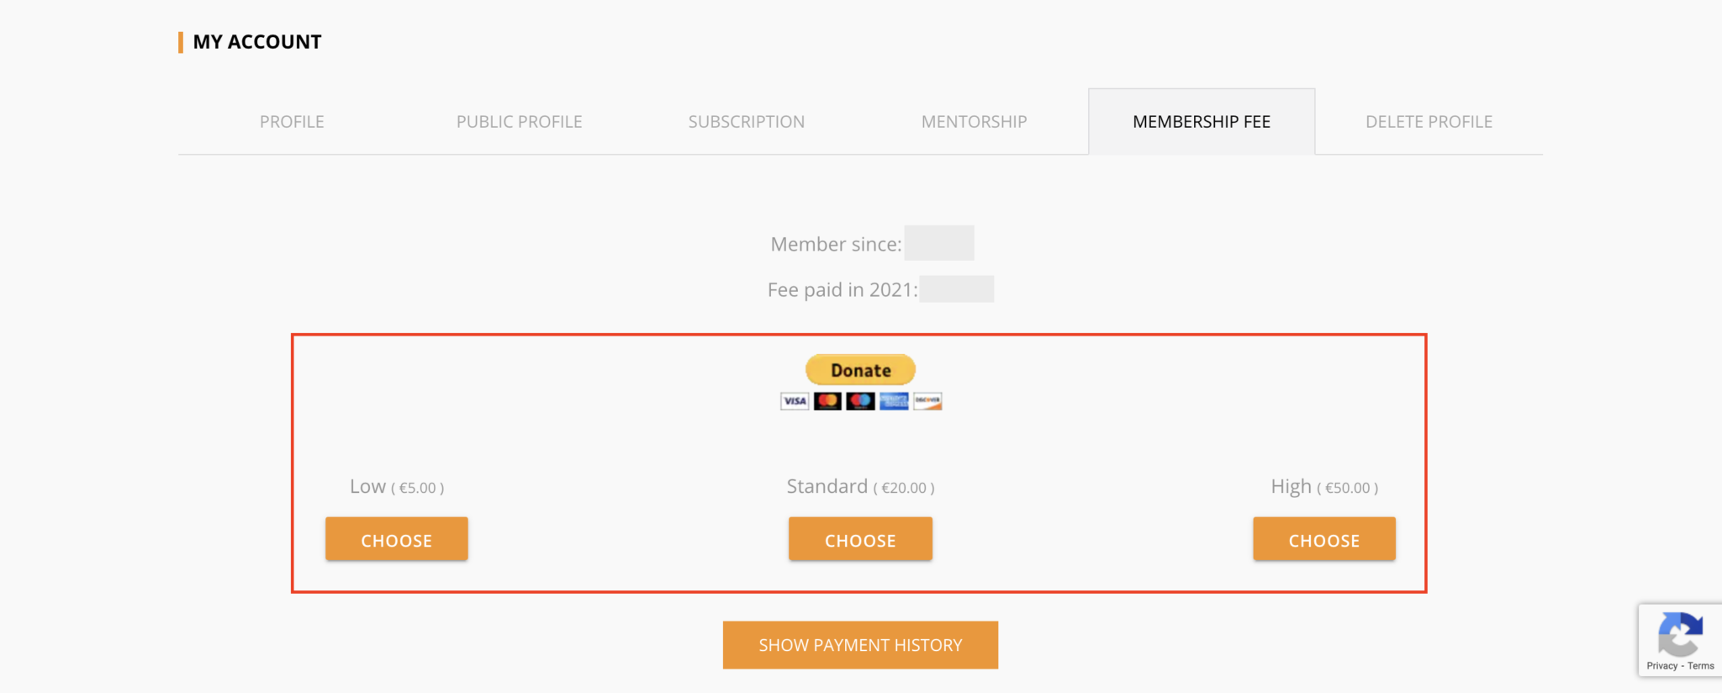Click the reCAPTCHA logo badge
The width and height of the screenshot is (1722, 693).
[1680, 634]
